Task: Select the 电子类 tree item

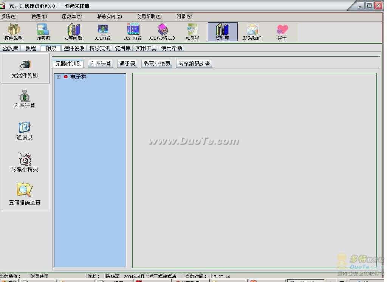Action: (78, 77)
